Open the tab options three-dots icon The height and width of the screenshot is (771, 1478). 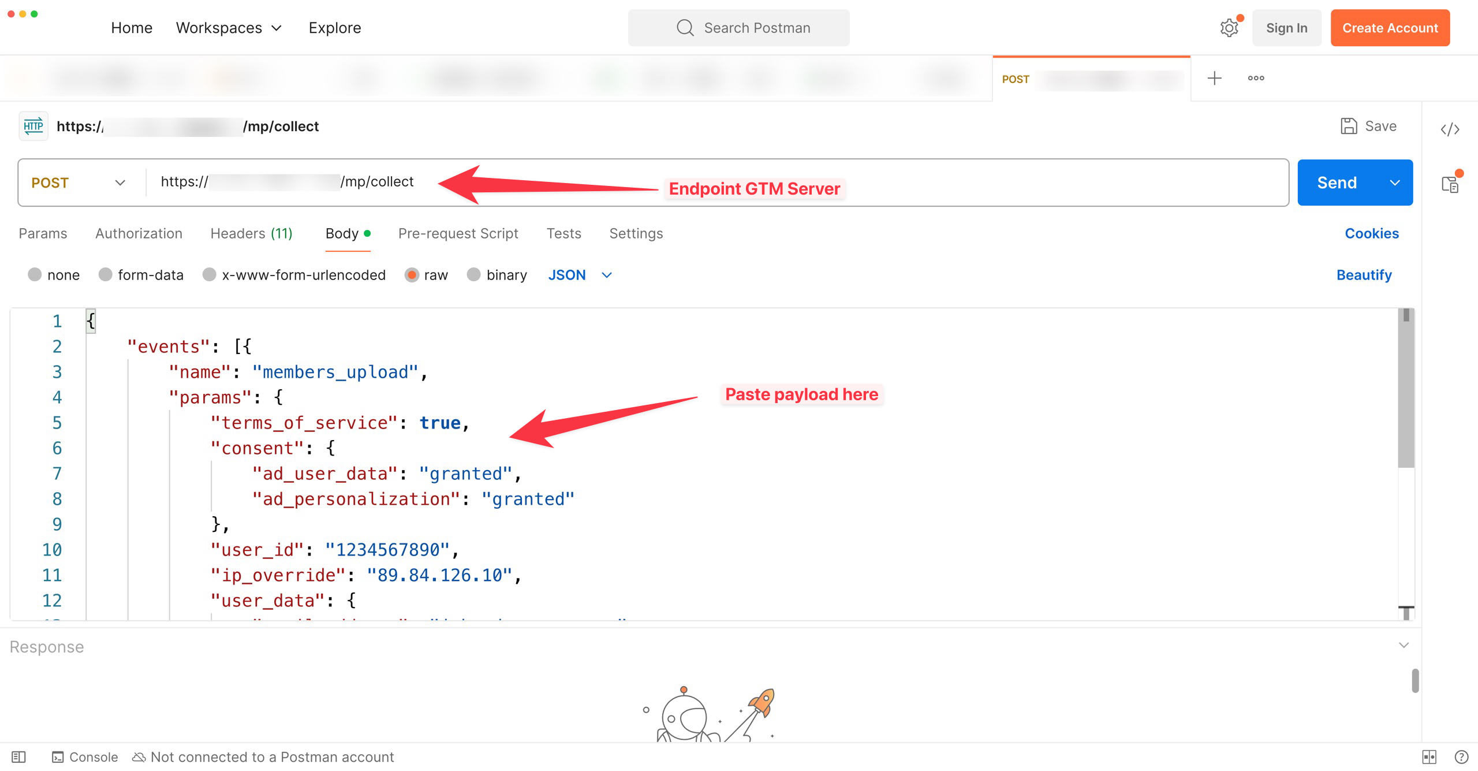click(1256, 78)
